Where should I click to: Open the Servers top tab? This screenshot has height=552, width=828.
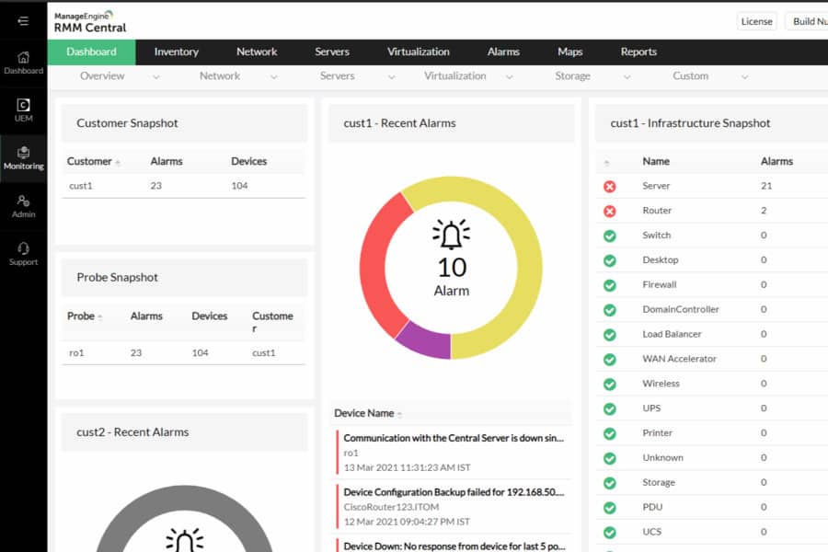tap(331, 52)
